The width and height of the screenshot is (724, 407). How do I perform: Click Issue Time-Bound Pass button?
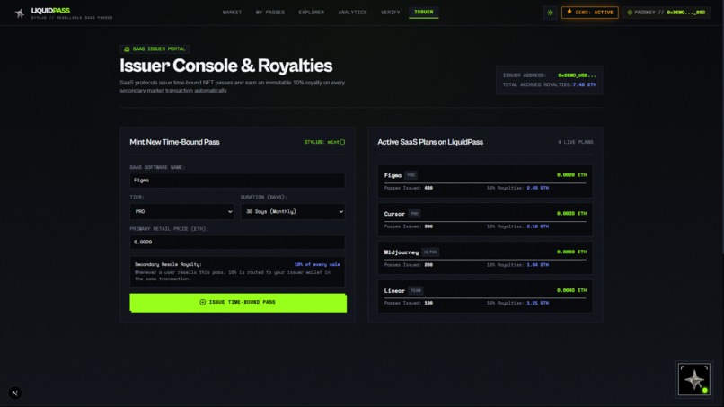coord(238,303)
